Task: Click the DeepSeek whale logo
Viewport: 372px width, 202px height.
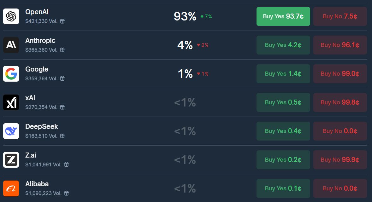Action: pyautogui.click(x=11, y=131)
